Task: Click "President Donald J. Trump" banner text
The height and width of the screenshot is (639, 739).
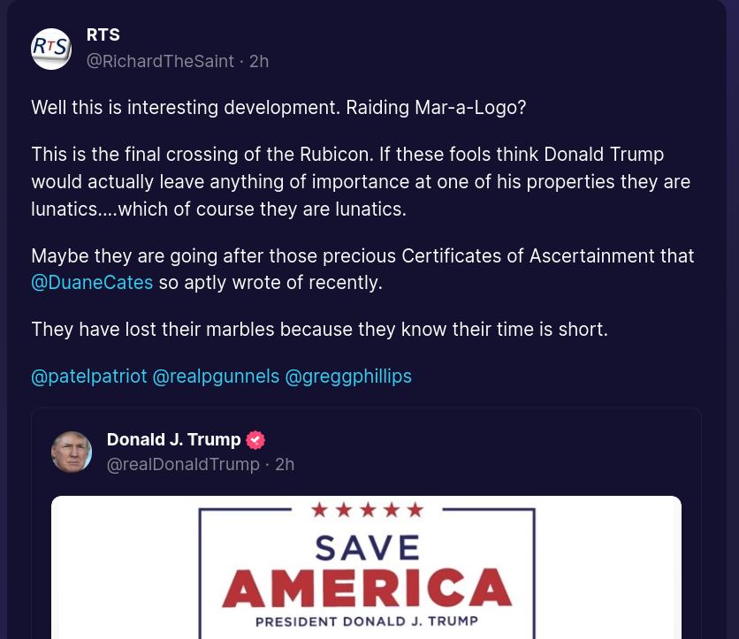Action: pos(367,621)
